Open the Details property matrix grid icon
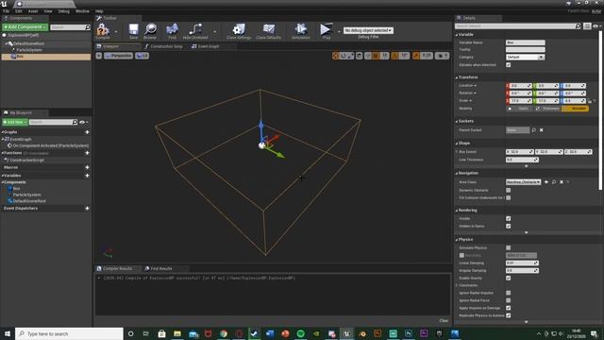This screenshot has height=340, width=604. coord(587,26)
